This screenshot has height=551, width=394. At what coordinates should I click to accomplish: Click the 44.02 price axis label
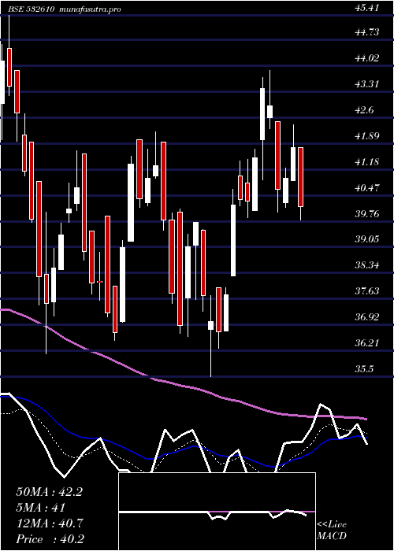point(367,59)
